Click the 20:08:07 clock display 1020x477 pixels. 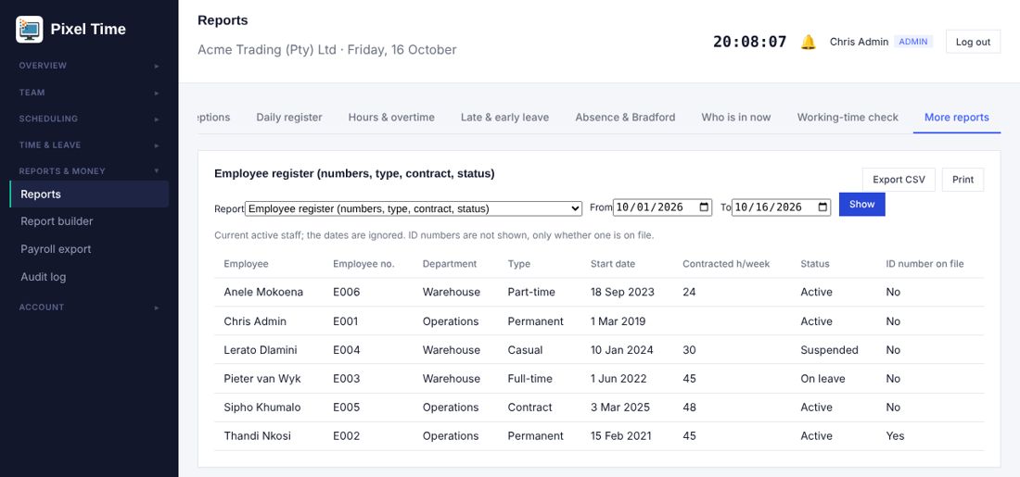pos(749,43)
